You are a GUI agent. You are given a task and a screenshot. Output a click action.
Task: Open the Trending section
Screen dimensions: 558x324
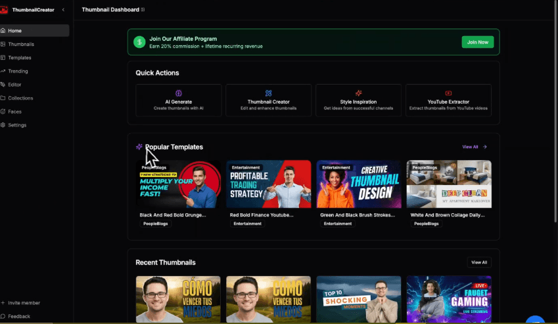[x=18, y=71]
